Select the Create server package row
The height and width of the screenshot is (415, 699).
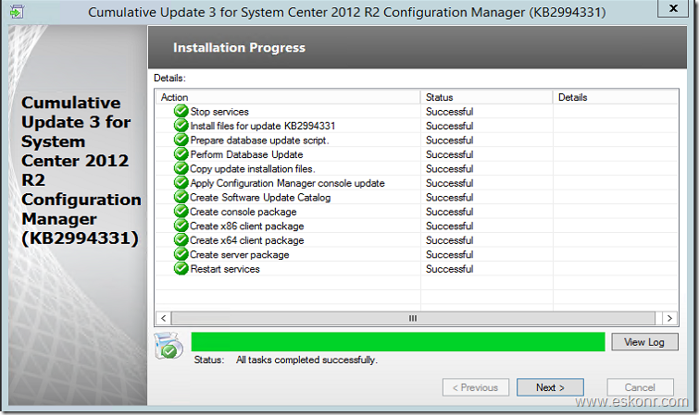(417, 254)
